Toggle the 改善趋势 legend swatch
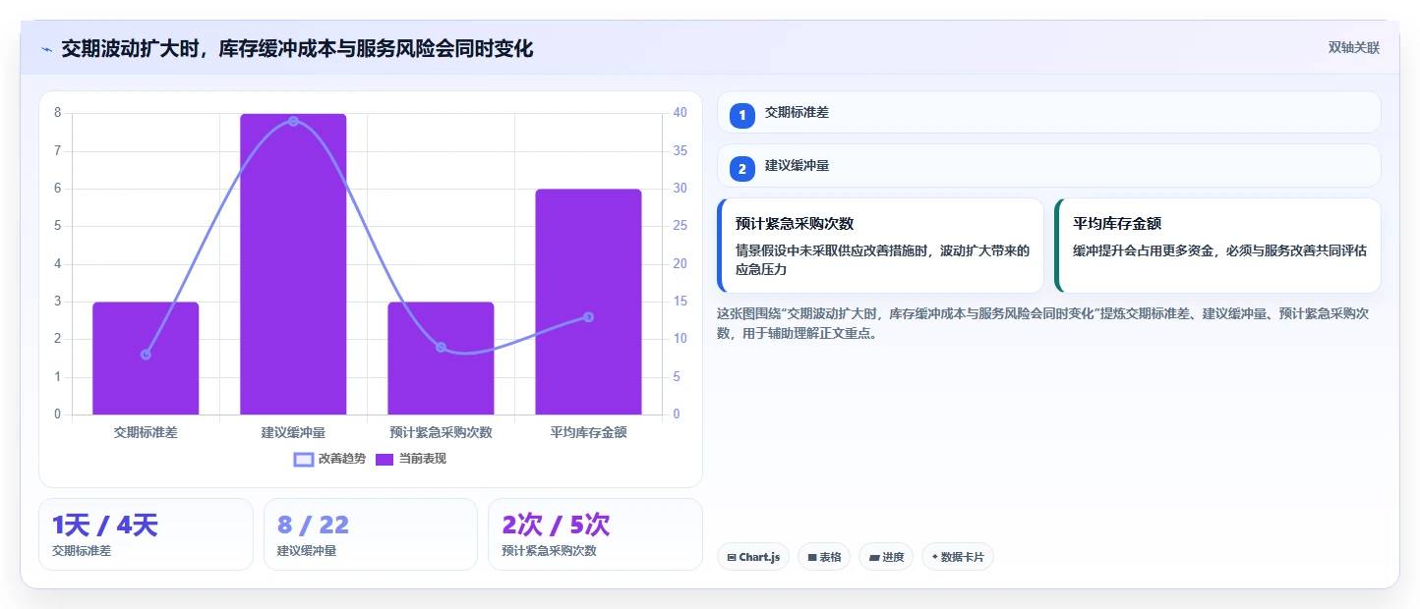Viewport: 1420px width, 609px height. pyautogui.click(x=304, y=459)
